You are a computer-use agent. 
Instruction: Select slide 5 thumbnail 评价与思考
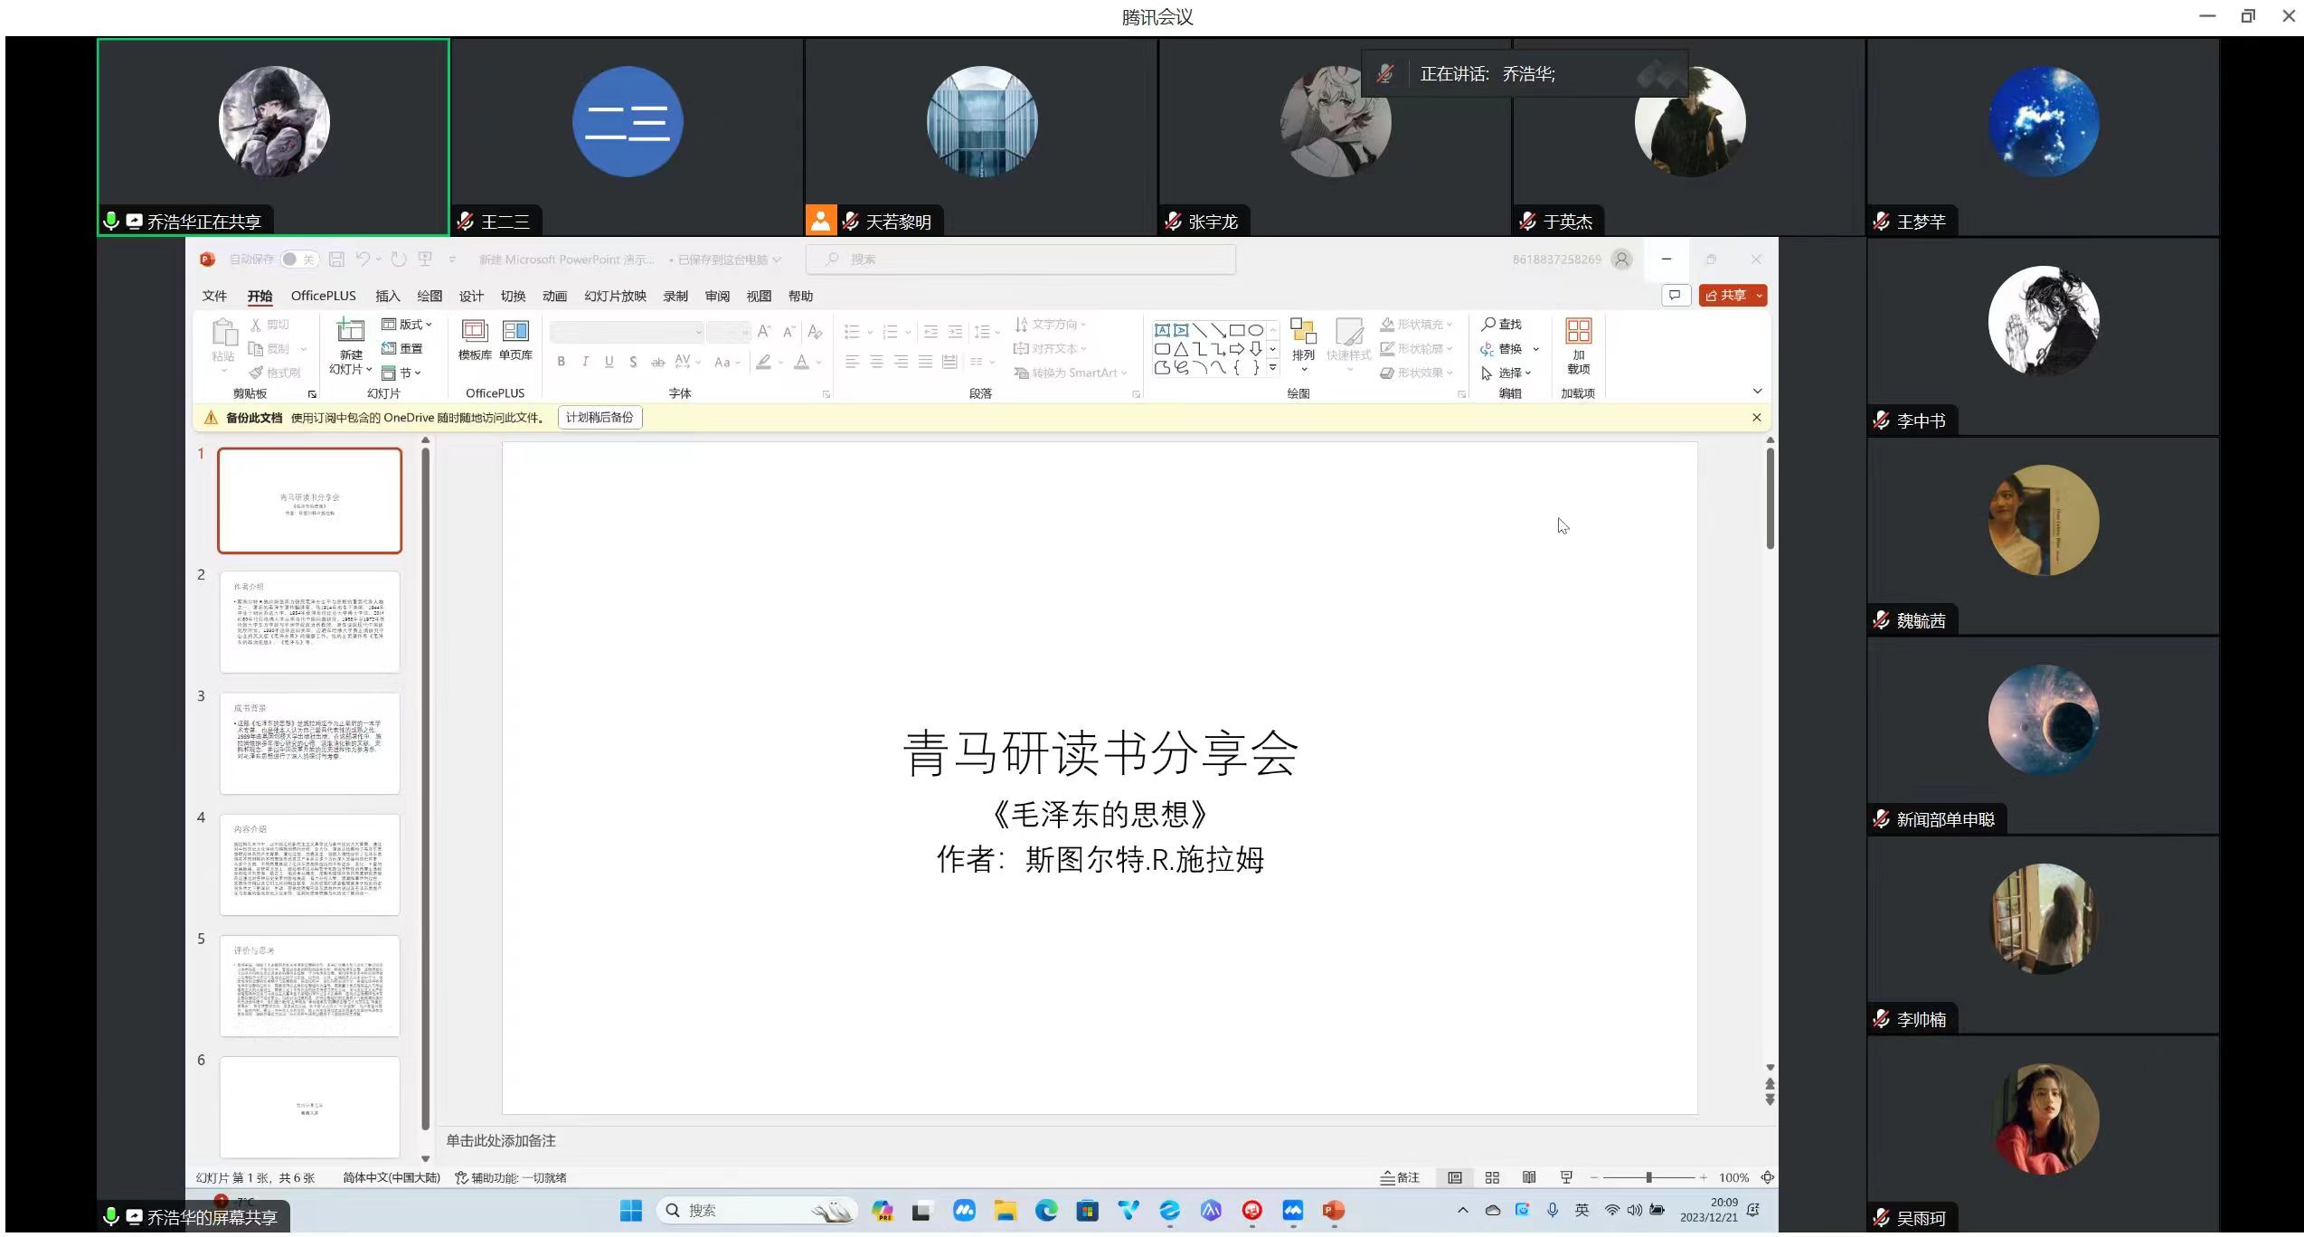click(x=309, y=986)
